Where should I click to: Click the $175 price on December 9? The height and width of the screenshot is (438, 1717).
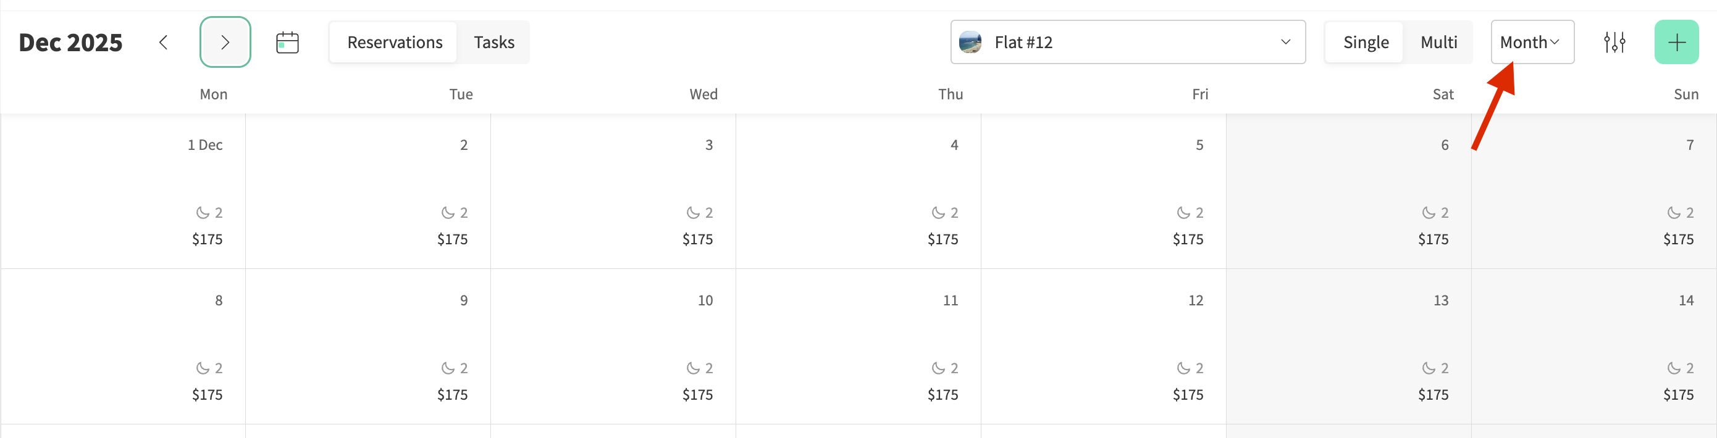pyautogui.click(x=452, y=395)
